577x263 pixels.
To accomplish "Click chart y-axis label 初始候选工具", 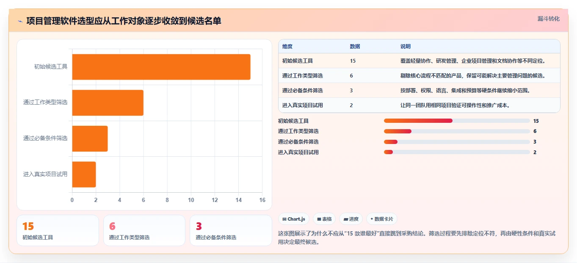I will [x=51, y=67].
